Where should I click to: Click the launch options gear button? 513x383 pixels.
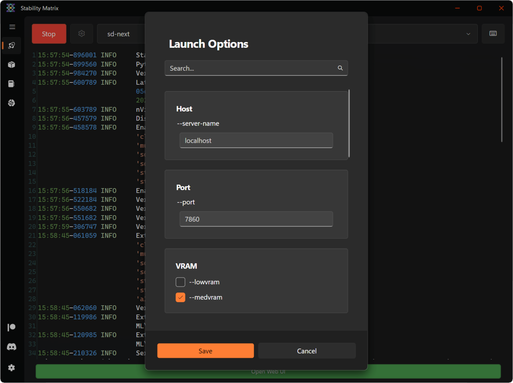point(81,34)
